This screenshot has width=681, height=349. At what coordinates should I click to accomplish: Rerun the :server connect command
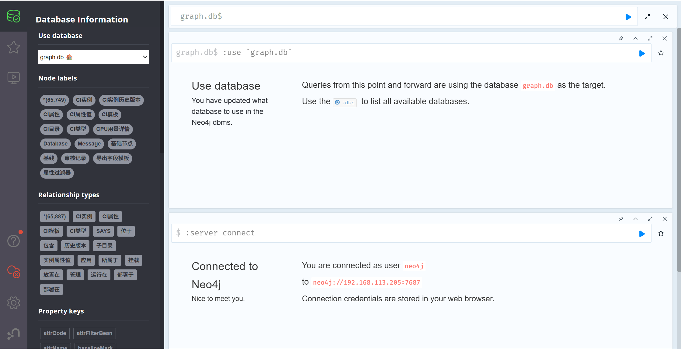[642, 234]
